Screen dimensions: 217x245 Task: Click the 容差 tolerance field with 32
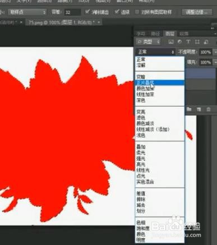pos(72,12)
